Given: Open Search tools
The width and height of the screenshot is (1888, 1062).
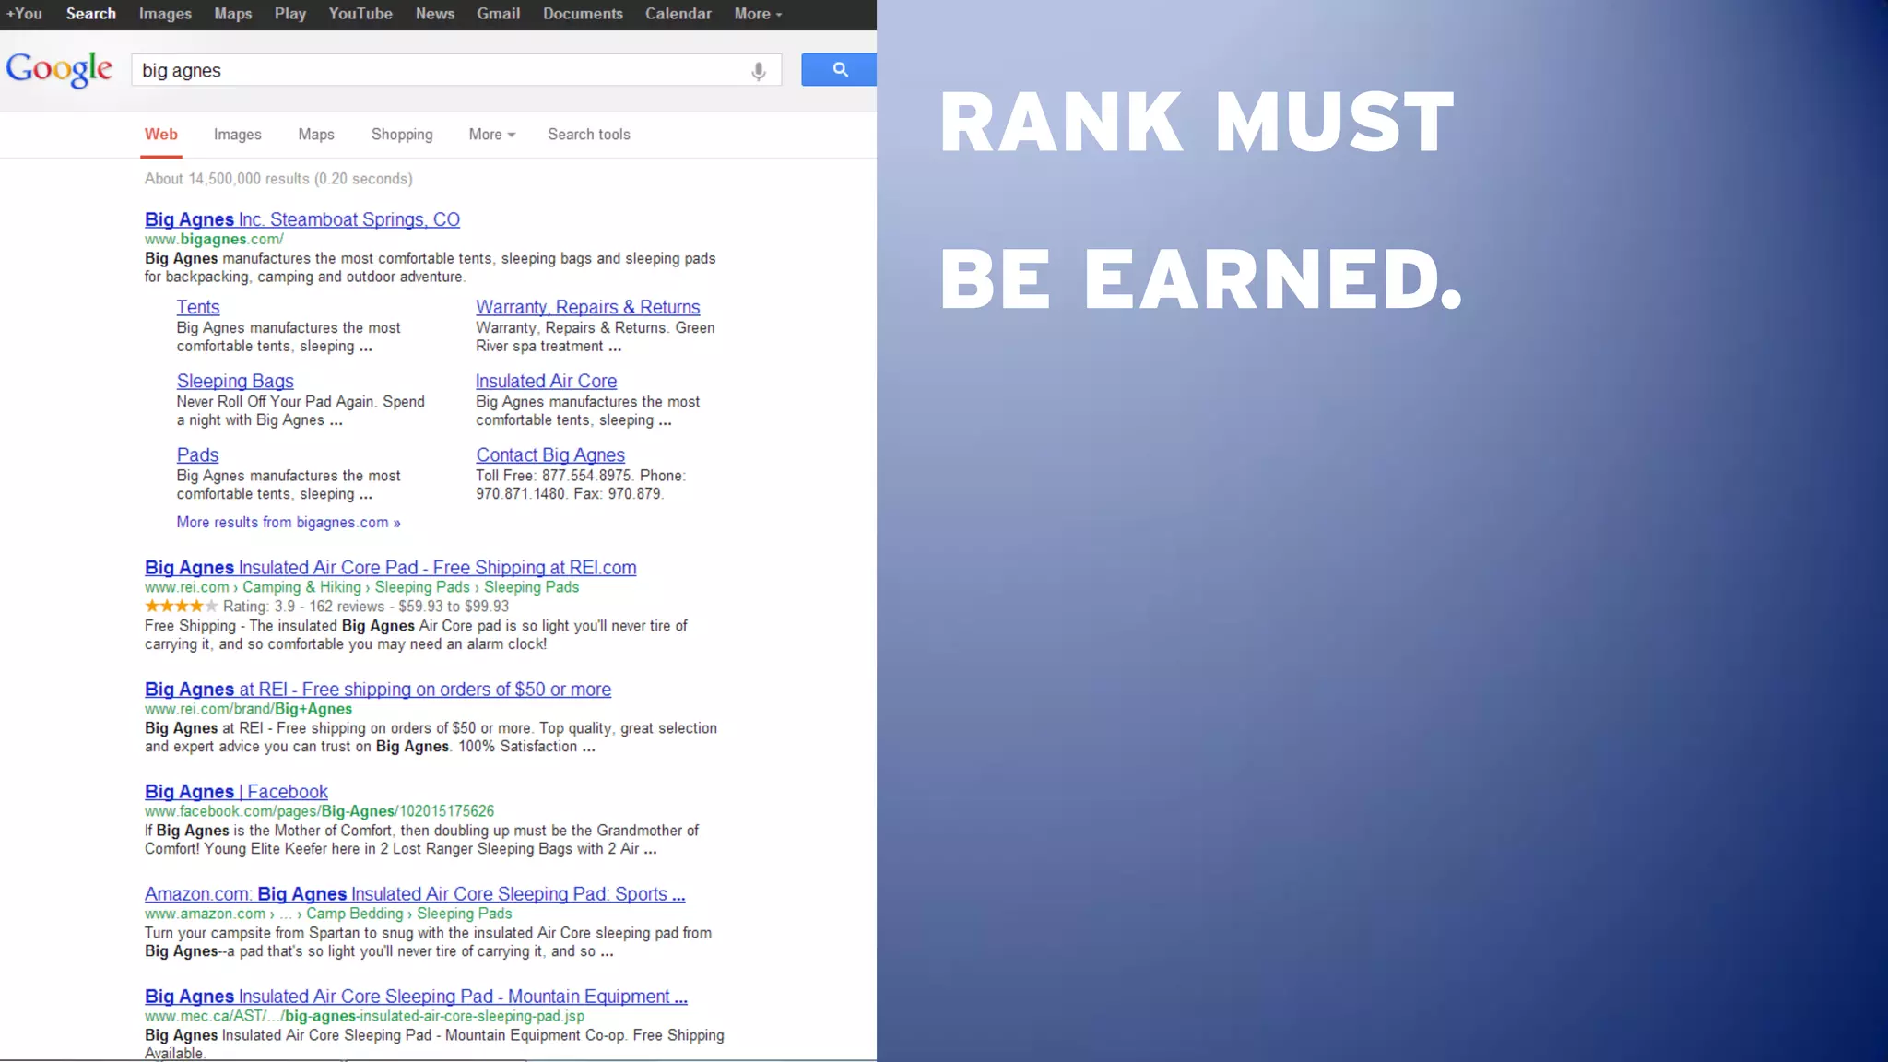Looking at the screenshot, I should click(589, 135).
